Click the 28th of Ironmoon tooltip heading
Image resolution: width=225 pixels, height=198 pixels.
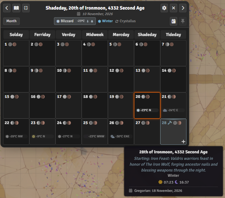pyautogui.click(x=173, y=152)
